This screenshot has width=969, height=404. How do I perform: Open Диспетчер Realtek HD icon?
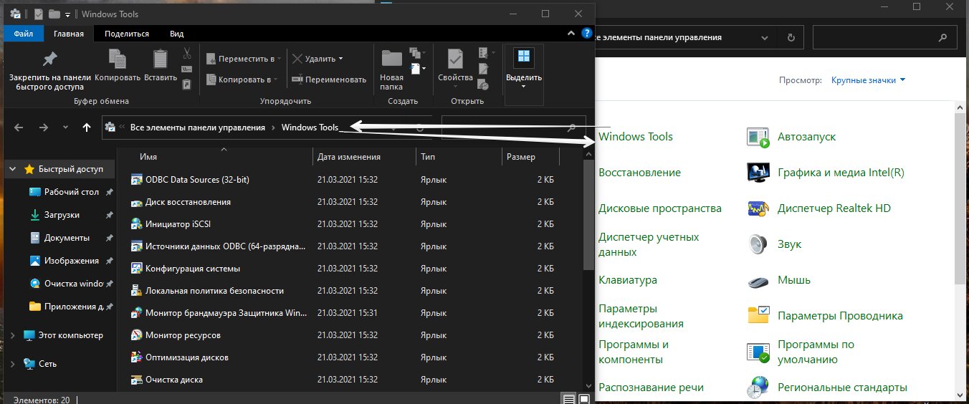[758, 208]
